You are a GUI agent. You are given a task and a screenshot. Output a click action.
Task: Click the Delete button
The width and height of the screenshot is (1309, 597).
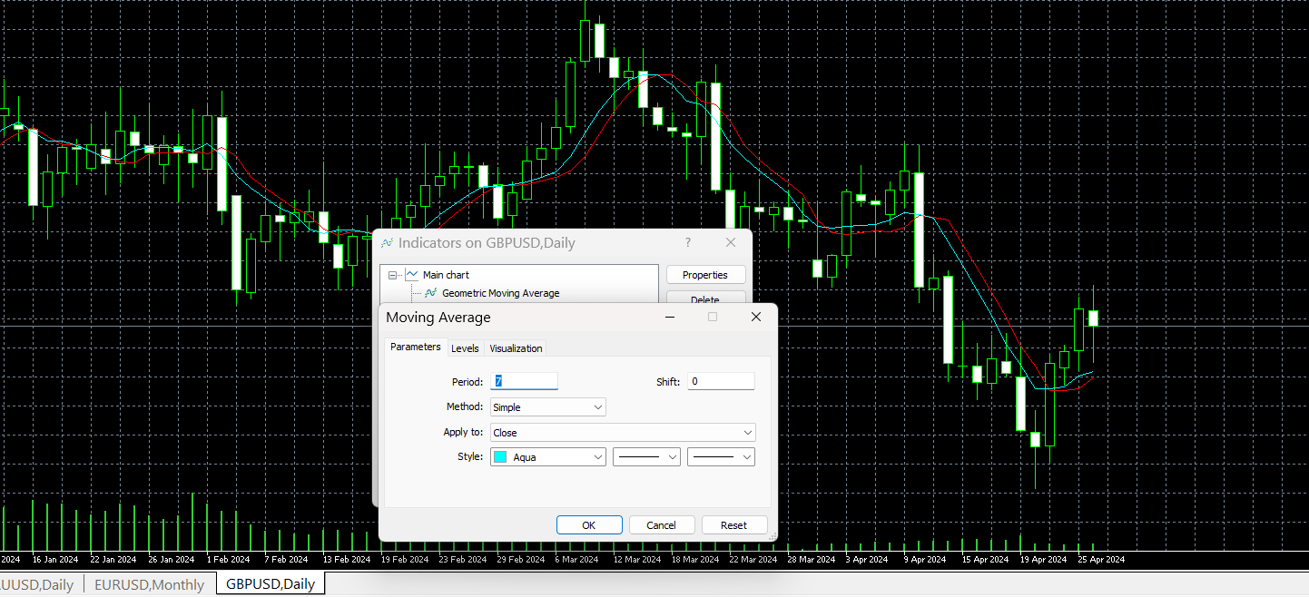click(x=705, y=298)
